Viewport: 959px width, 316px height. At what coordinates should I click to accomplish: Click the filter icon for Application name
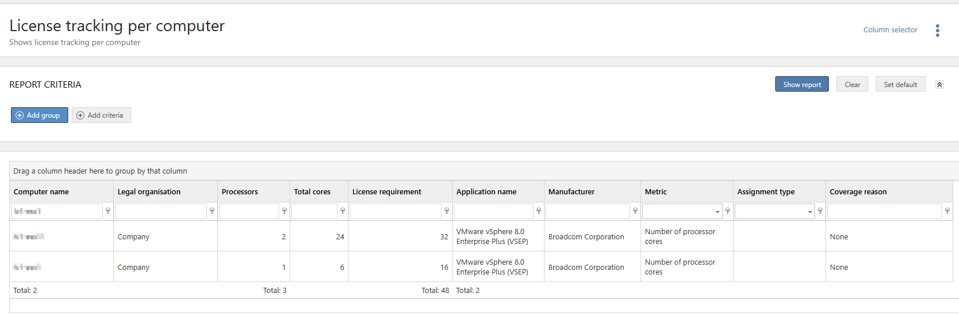click(x=539, y=212)
